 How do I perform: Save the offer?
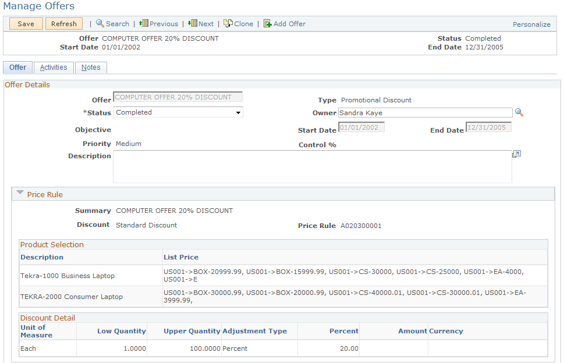(x=25, y=23)
